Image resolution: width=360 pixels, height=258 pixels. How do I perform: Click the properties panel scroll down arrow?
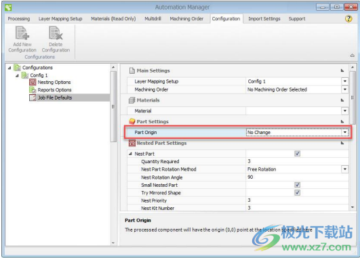pos(353,207)
